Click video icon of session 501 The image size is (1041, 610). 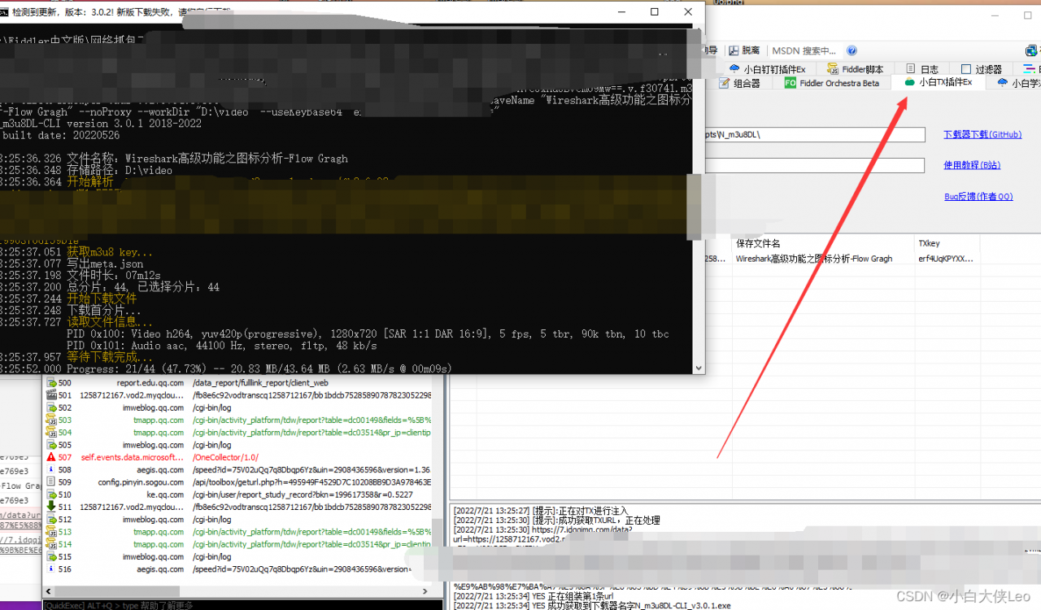(x=50, y=395)
